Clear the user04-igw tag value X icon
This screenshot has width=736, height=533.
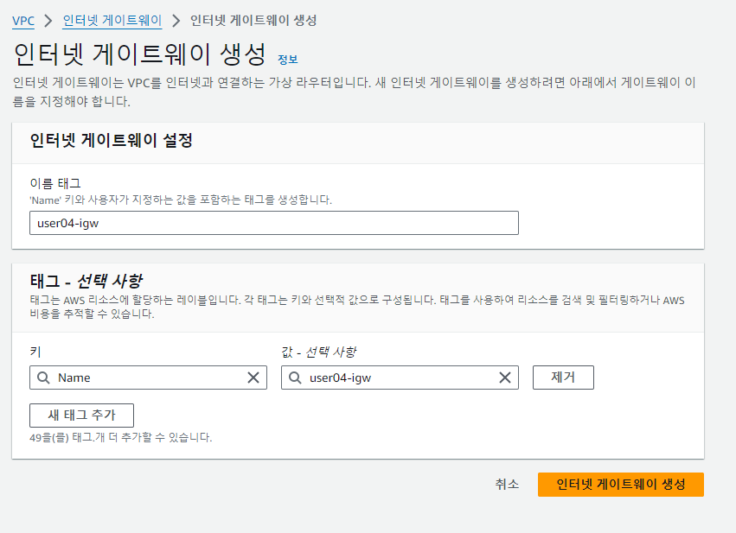pos(505,378)
